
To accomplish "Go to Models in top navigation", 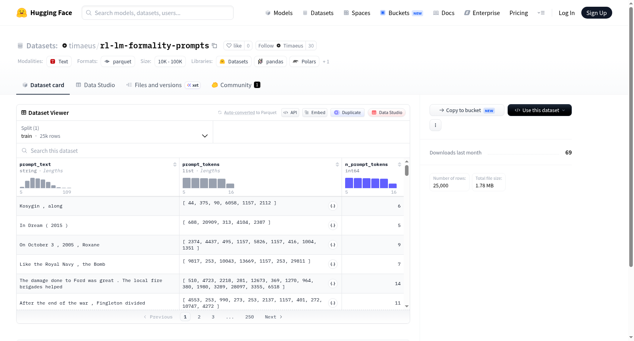I will point(279,13).
